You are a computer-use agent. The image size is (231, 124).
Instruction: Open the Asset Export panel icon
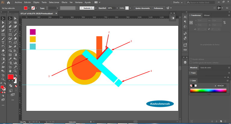(x=185, y=45)
